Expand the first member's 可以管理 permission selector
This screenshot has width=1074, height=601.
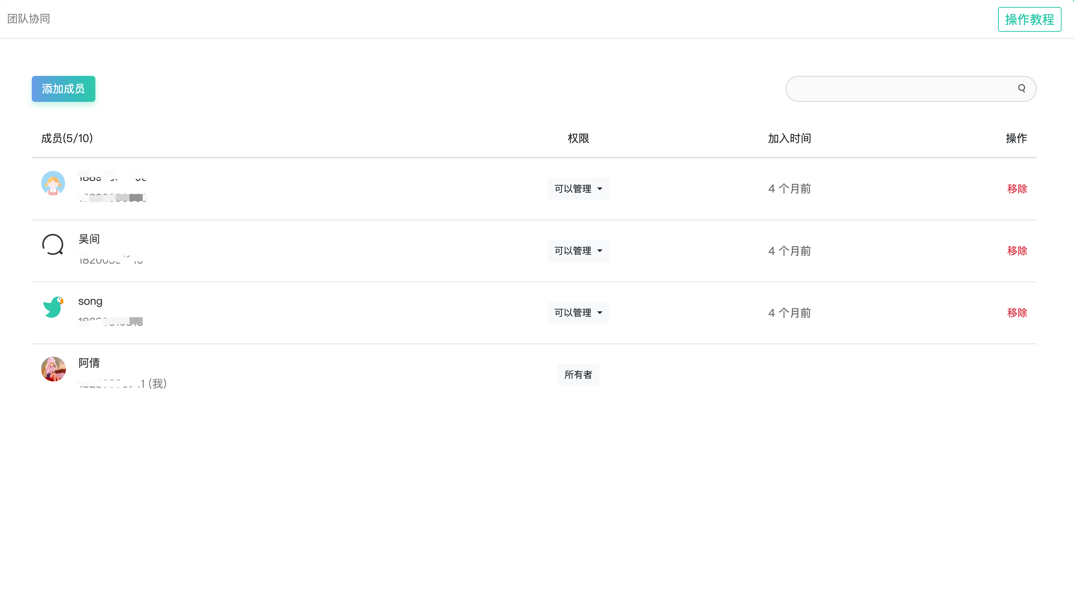(578, 189)
